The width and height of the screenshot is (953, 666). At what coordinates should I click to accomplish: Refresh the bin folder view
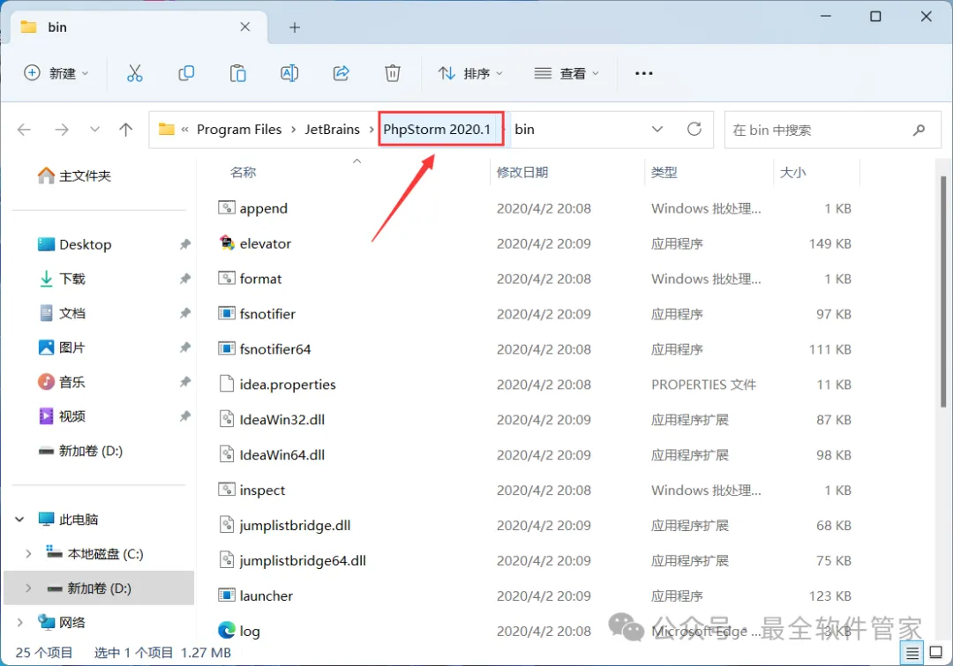[694, 129]
